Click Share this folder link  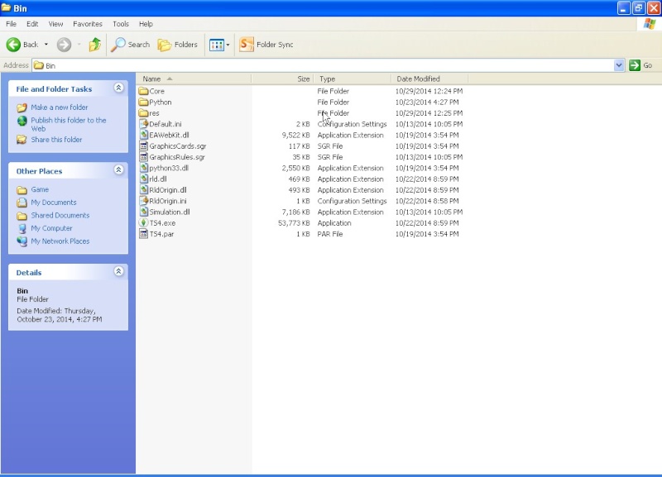[56, 140]
